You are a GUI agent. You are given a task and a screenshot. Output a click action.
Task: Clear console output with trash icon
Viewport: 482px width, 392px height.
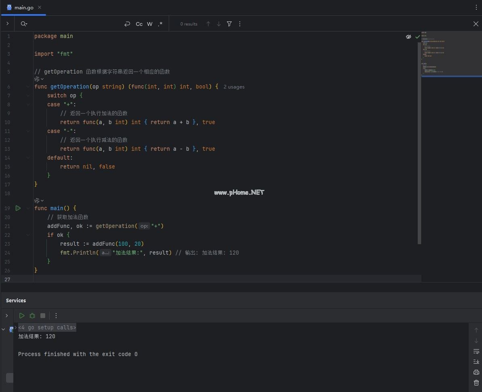point(476,383)
